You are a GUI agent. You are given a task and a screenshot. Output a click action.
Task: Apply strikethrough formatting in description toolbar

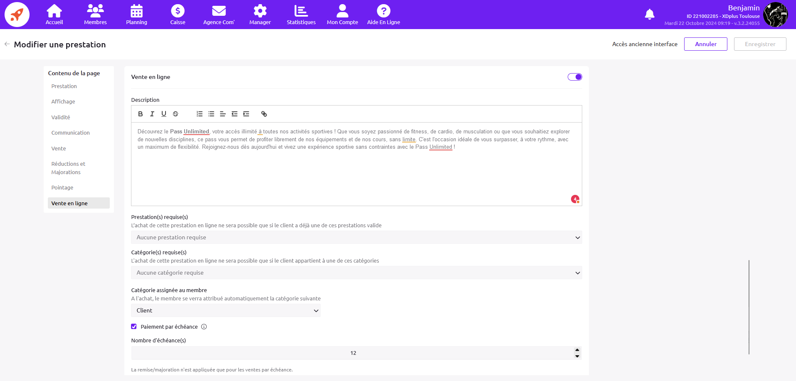click(x=176, y=114)
